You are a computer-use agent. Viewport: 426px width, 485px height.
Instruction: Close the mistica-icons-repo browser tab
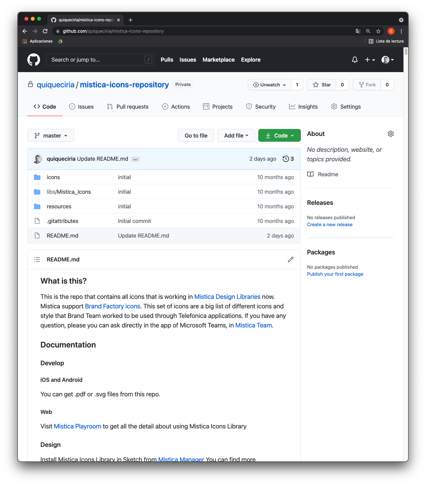click(x=118, y=20)
